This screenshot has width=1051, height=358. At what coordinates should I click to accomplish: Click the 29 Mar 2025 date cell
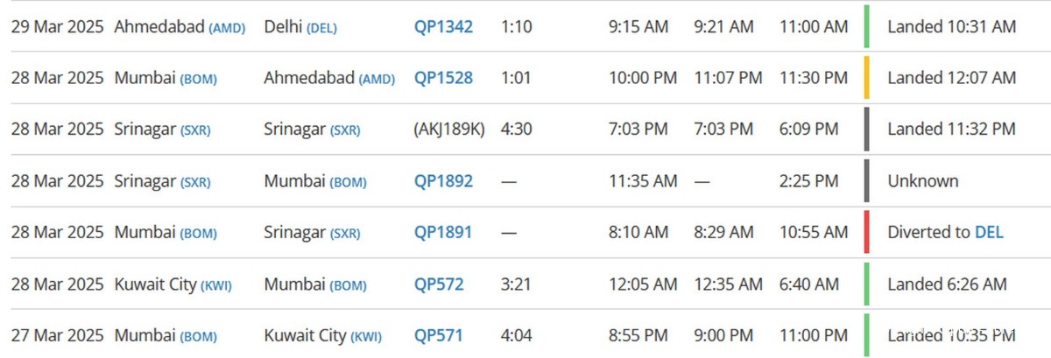click(x=57, y=27)
